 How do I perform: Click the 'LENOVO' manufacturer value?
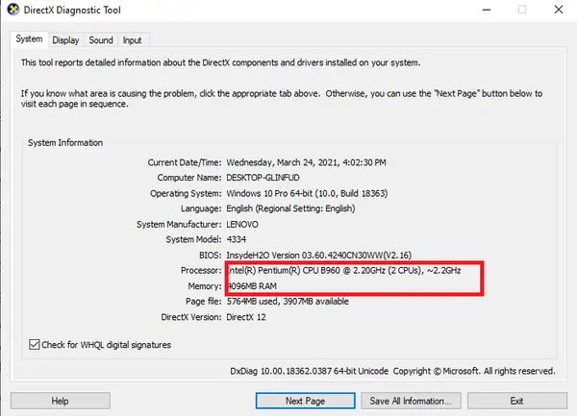pyautogui.click(x=242, y=224)
